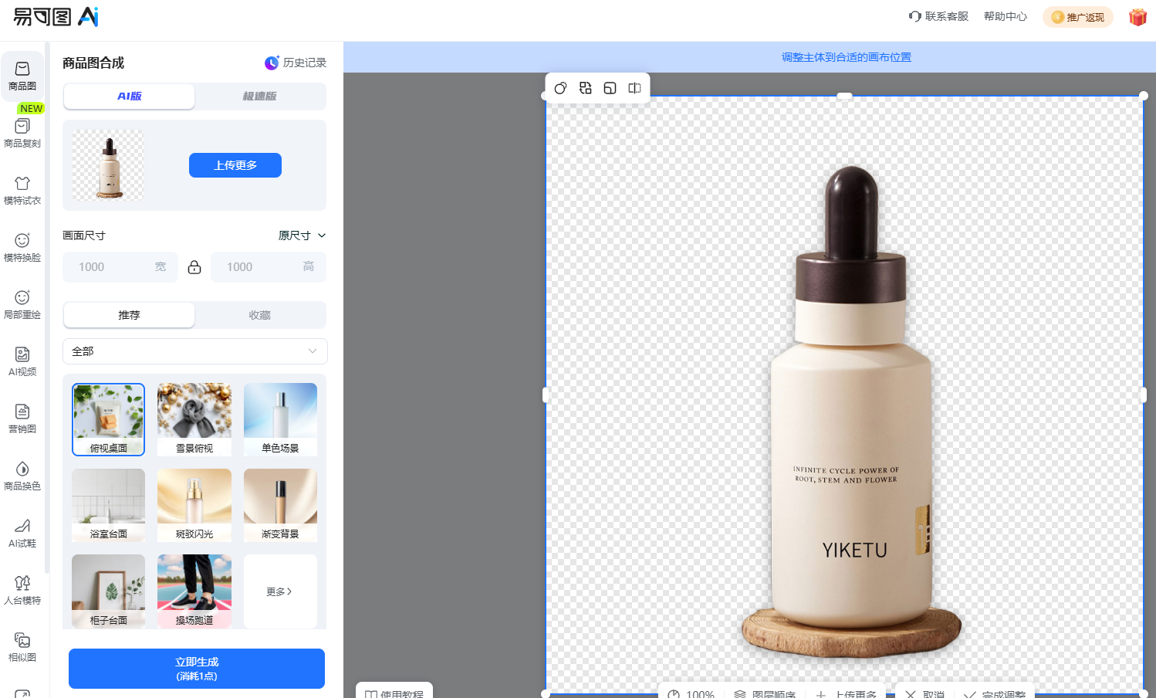
Task: Click the rounded square layout icon in canvas toolbar
Action: point(610,88)
